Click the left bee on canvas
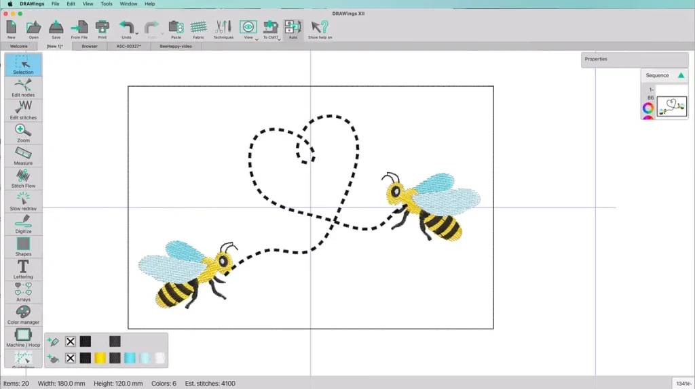Image resolution: width=695 pixels, height=389 pixels. tap(189, 274)
